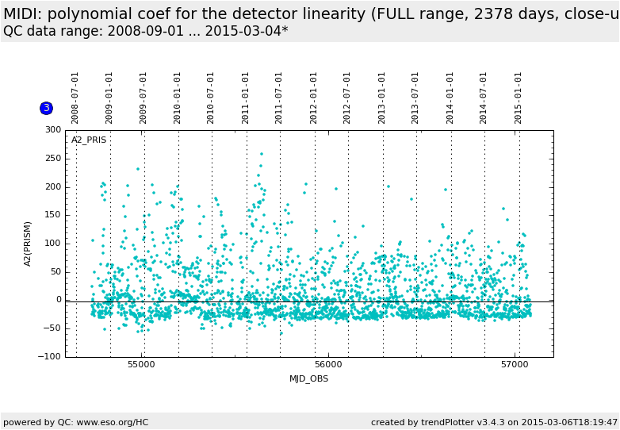Click the 2013-07-01 date marker

coord(415,98)
